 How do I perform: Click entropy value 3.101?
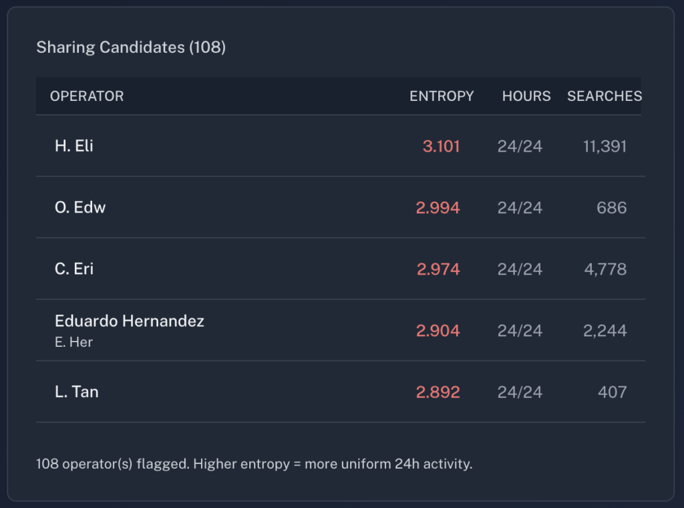point(441,146)
